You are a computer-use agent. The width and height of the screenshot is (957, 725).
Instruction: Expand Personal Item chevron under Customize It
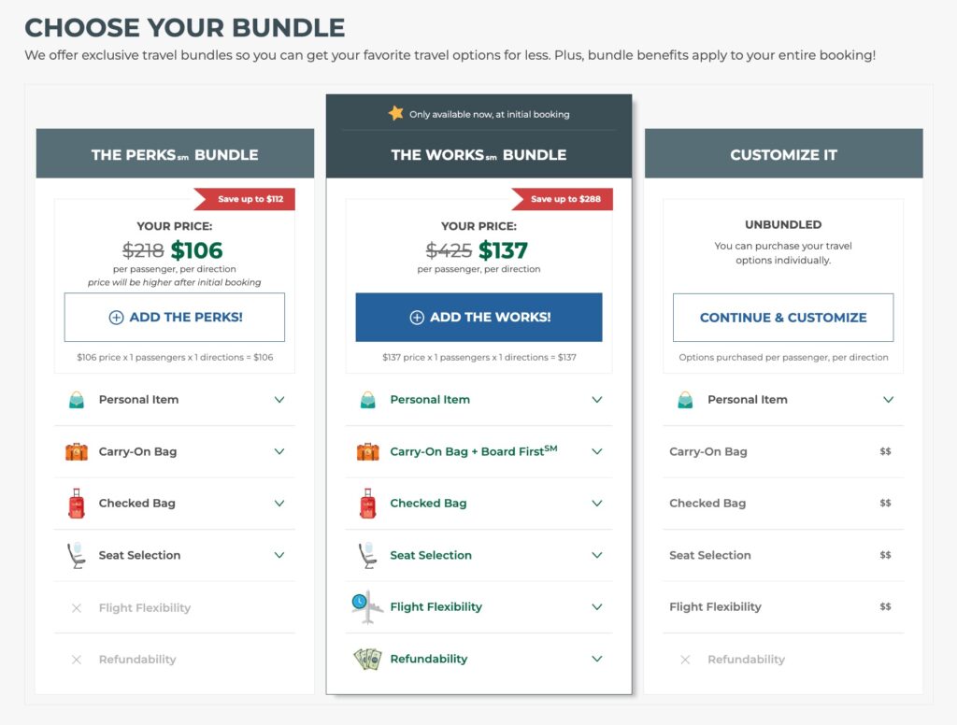[888, 400]
